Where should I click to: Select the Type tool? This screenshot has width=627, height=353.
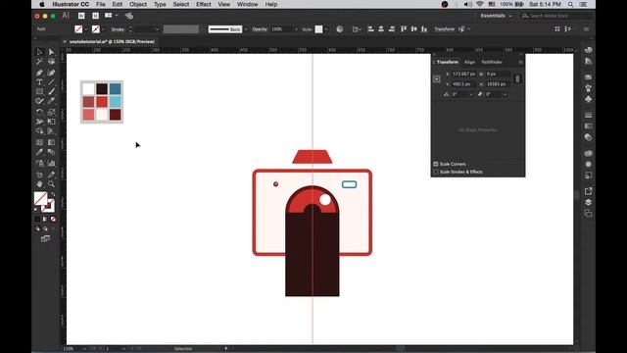click(x=39, y=82)
